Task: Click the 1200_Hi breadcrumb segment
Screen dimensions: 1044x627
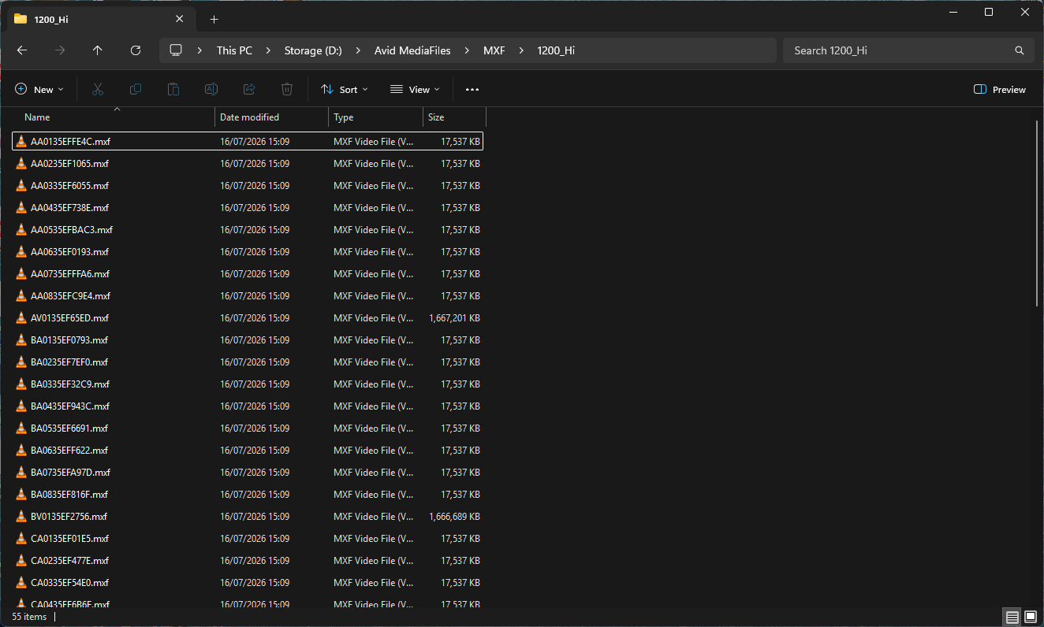Action: click(x=556, y=50)
